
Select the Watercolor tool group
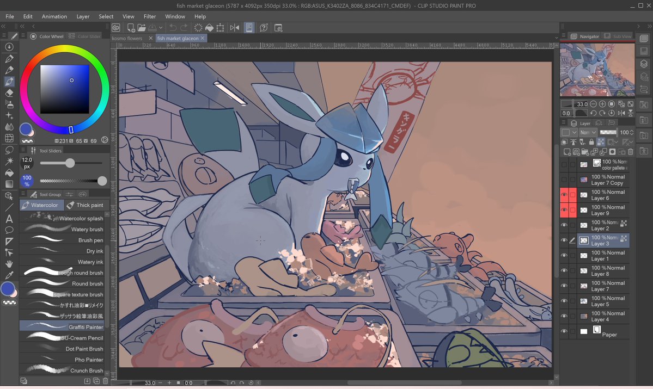pos(41,205)
